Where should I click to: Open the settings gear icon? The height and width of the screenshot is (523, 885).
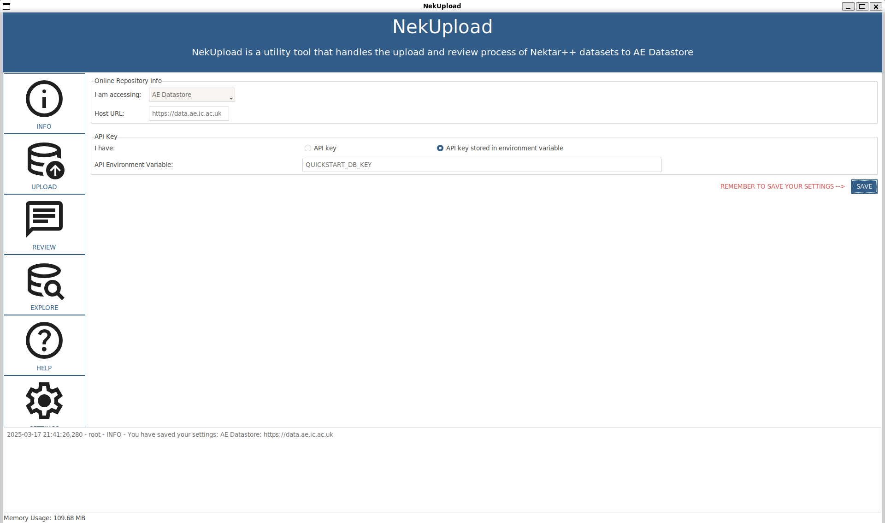[44, 401]
